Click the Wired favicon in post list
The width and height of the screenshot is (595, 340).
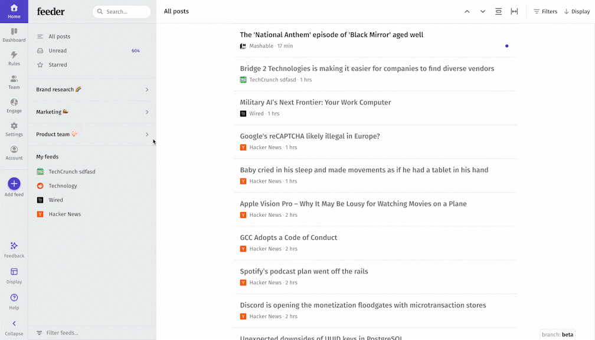tap(243, 114)
